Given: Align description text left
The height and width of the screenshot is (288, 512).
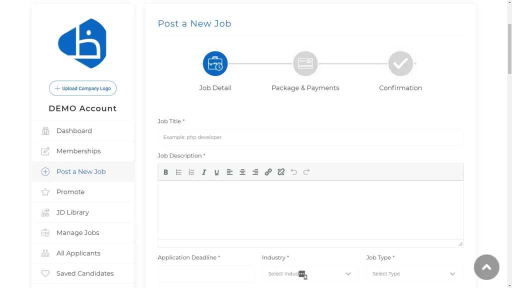Looking at the screenshot, I should [x=229, y=172].
